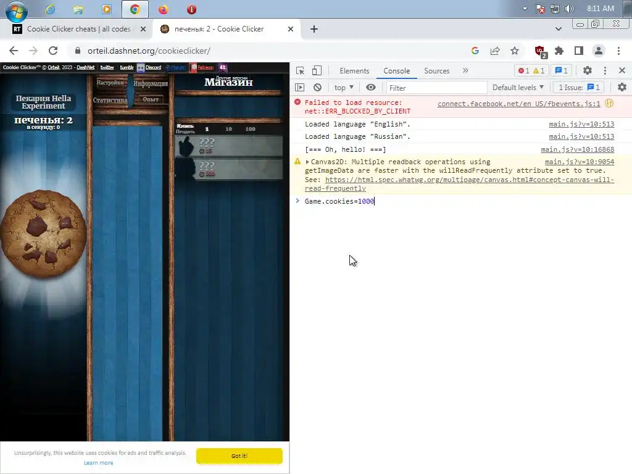Click the Got it! cookie consent button

[239, 456]
